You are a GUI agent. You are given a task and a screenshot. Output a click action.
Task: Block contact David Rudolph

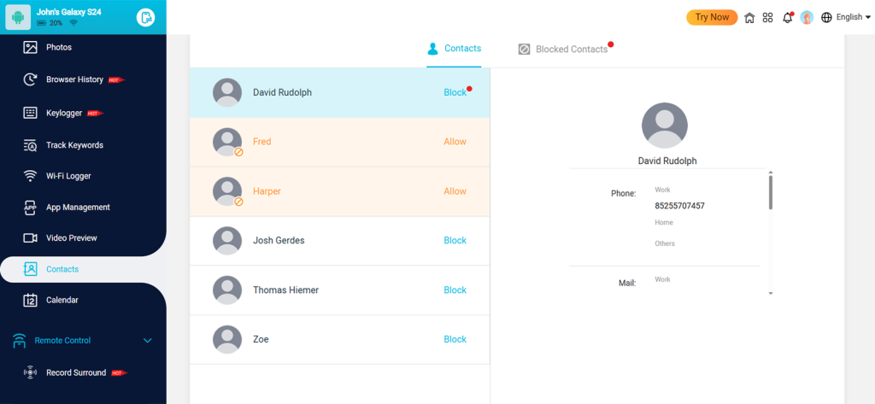coord(455,92)
